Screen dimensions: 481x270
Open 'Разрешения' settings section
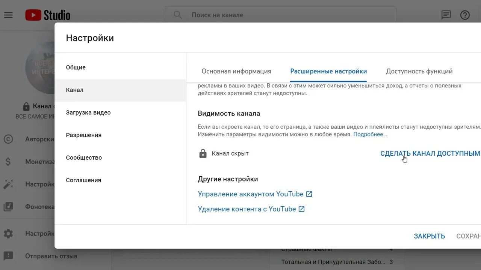pos(120,135)
